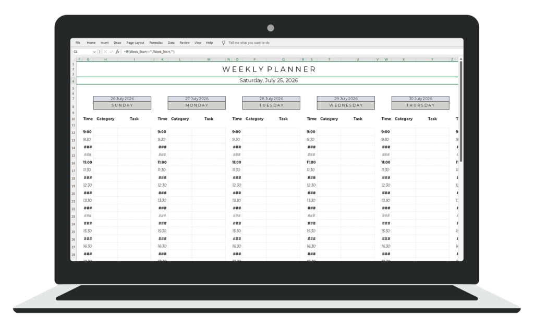534x328 pixels.
Task: Click the Insert Function fx icon
Action: pyautogui.click(x=117, y=52)
